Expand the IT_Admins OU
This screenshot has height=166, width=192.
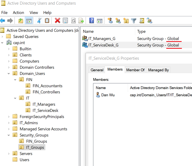[9, 123]
